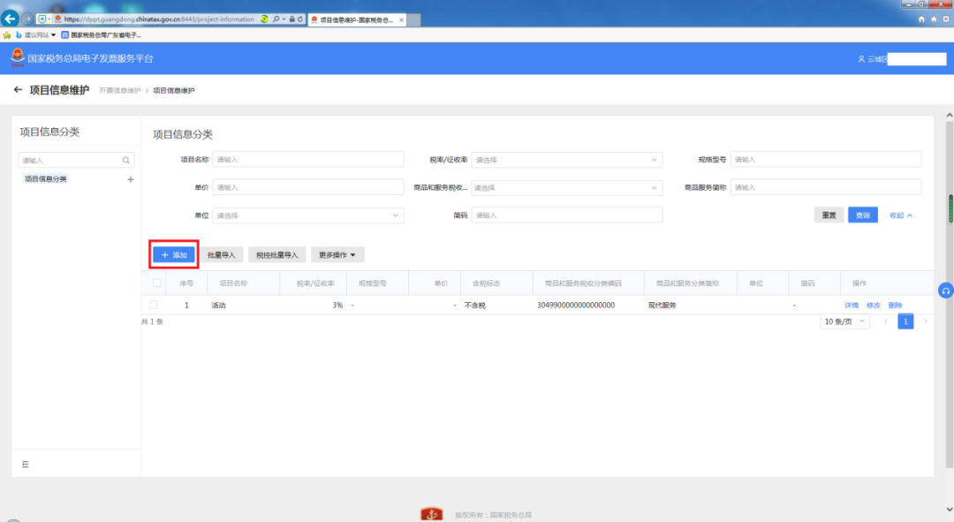This screenshot has height=522, width=954.
Task: Refresh the page using address bar icon
Action: click(300, 19)
